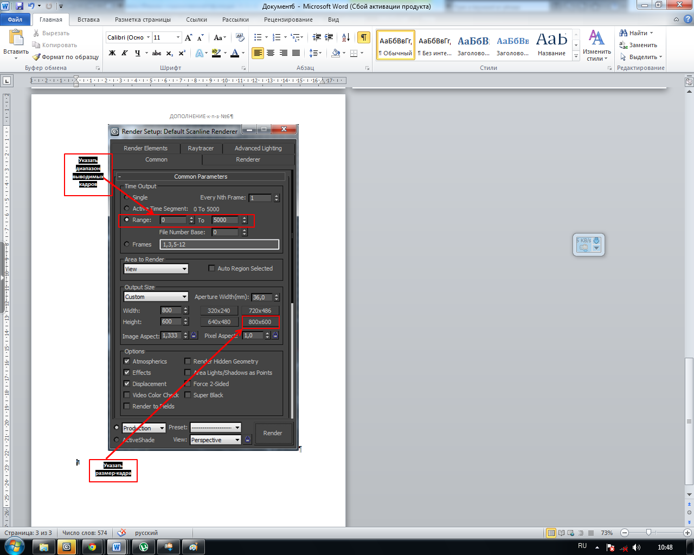694x555 pixels.
Task: Switch to Разметка страницы tab
Action: [143, 20]
